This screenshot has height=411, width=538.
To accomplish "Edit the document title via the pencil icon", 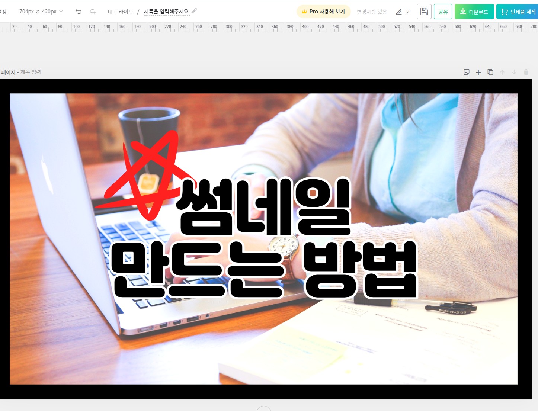I will 194,11.
